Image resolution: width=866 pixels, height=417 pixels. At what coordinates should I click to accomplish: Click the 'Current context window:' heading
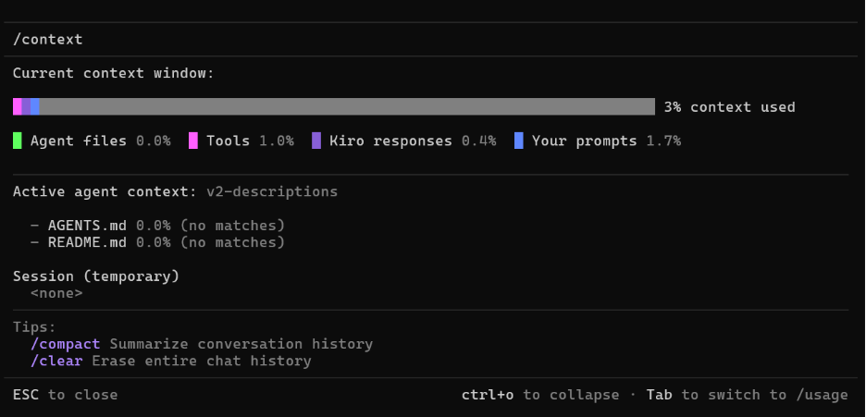click(113, 73)
